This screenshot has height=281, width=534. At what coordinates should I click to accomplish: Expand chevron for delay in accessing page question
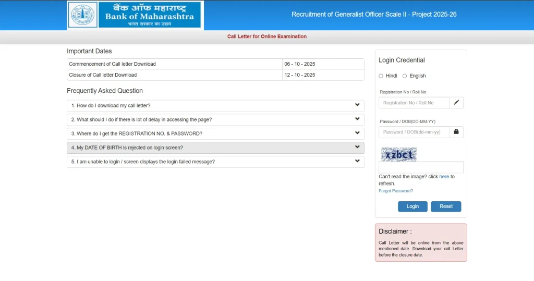coord(357,119)
